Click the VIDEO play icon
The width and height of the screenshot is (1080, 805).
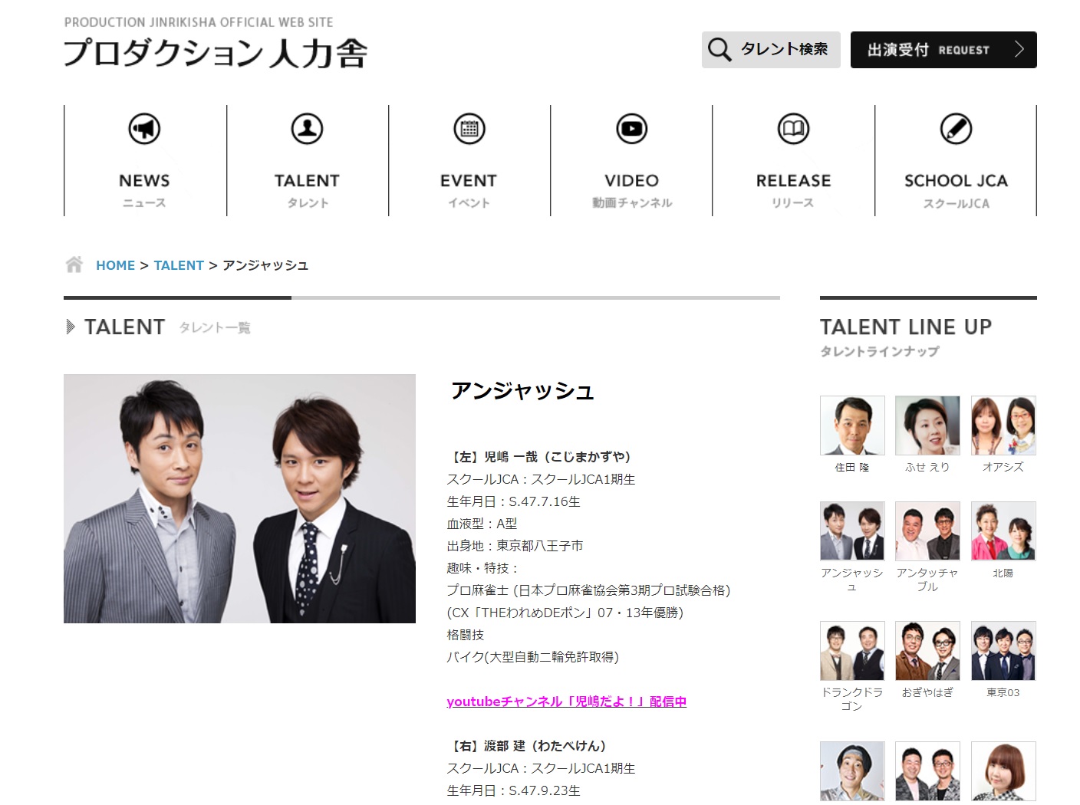(x=631, y=129)
